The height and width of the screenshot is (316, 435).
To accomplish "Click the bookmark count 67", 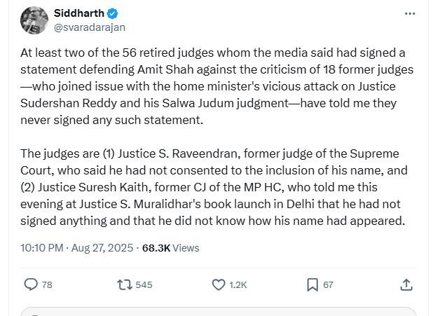I will [x=328, y=285].
